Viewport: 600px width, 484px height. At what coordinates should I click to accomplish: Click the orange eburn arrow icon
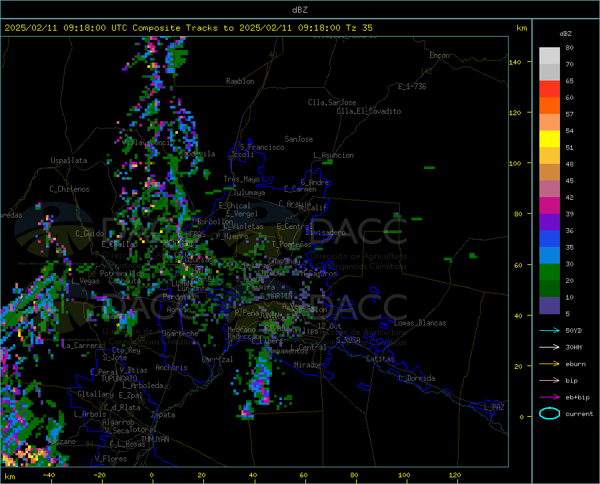coord(549,363)
